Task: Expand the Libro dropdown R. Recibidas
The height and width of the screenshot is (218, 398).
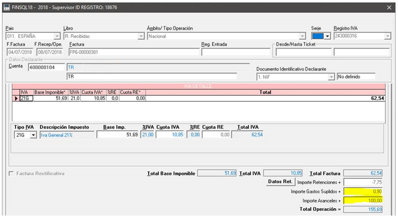Action: (x=141, y=36)
